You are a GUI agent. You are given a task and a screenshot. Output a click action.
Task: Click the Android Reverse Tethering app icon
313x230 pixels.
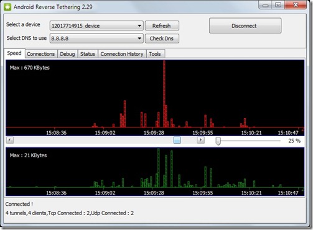point(7,7)
